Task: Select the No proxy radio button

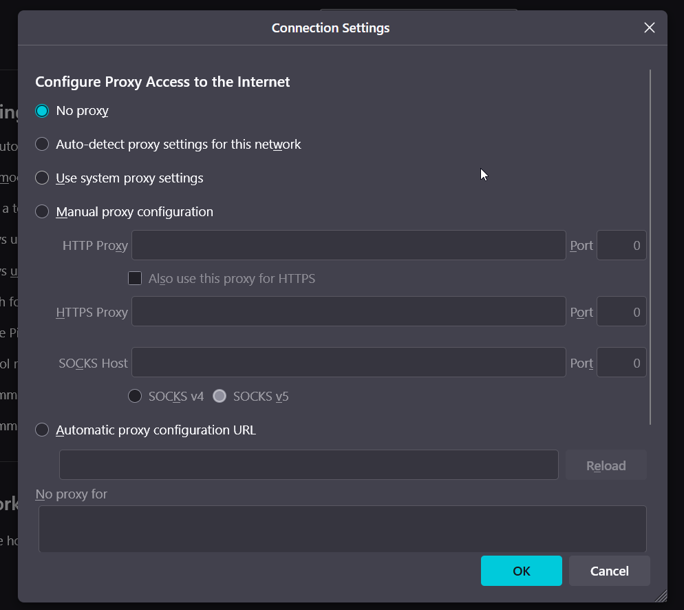Action: pyautogui.click(x=43, y=111)
